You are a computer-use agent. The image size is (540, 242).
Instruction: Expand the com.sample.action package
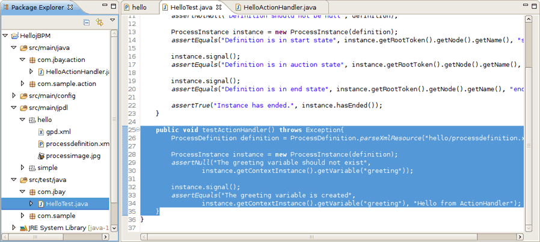[x=22, y=83]
